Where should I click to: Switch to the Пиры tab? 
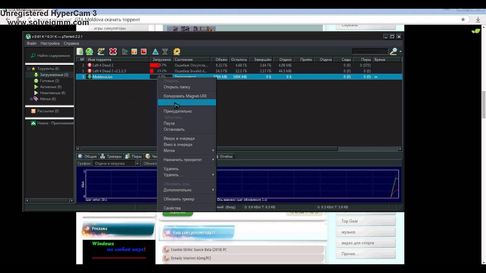[x=133, y=156]
